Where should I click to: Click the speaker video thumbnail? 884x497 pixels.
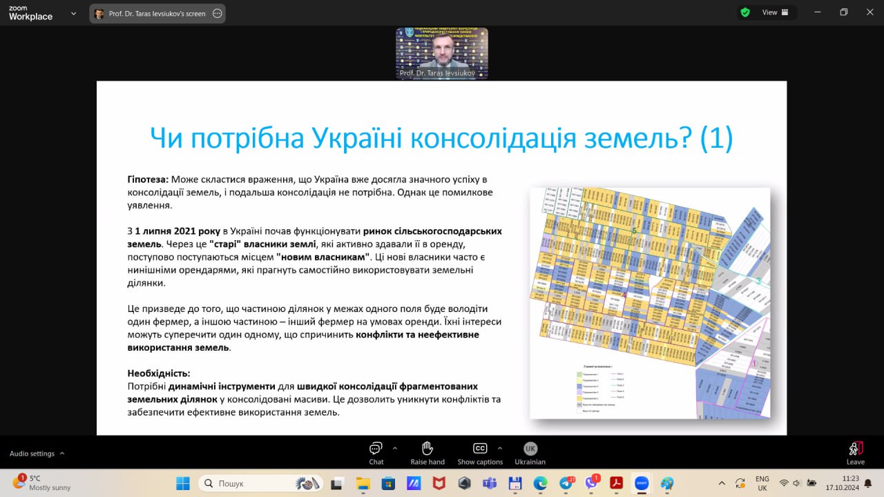441,53
